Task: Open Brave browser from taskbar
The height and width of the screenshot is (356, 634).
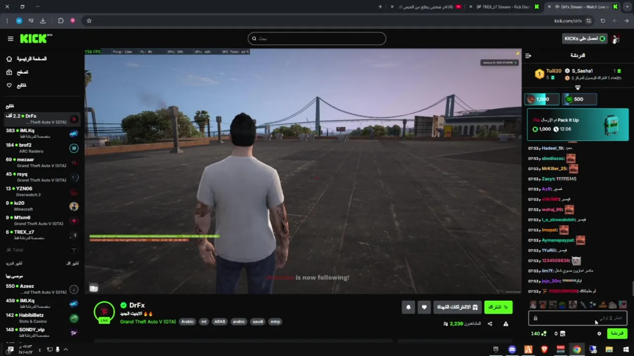Action: pyautogui.click(x=544, y=350)
